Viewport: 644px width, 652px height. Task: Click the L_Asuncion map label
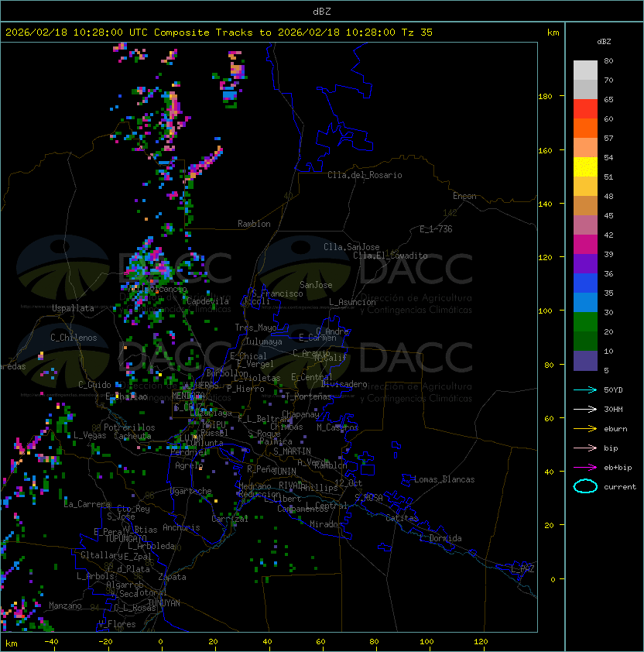[352, 302]
